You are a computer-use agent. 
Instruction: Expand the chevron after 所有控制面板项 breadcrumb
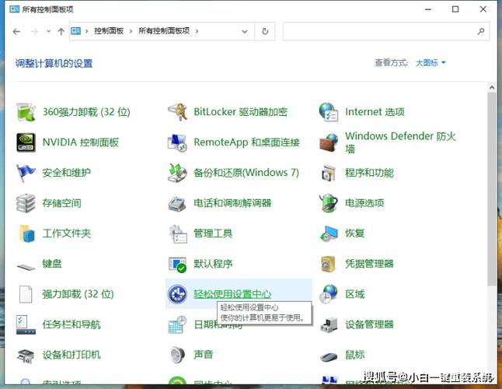(x=197, y=31)
